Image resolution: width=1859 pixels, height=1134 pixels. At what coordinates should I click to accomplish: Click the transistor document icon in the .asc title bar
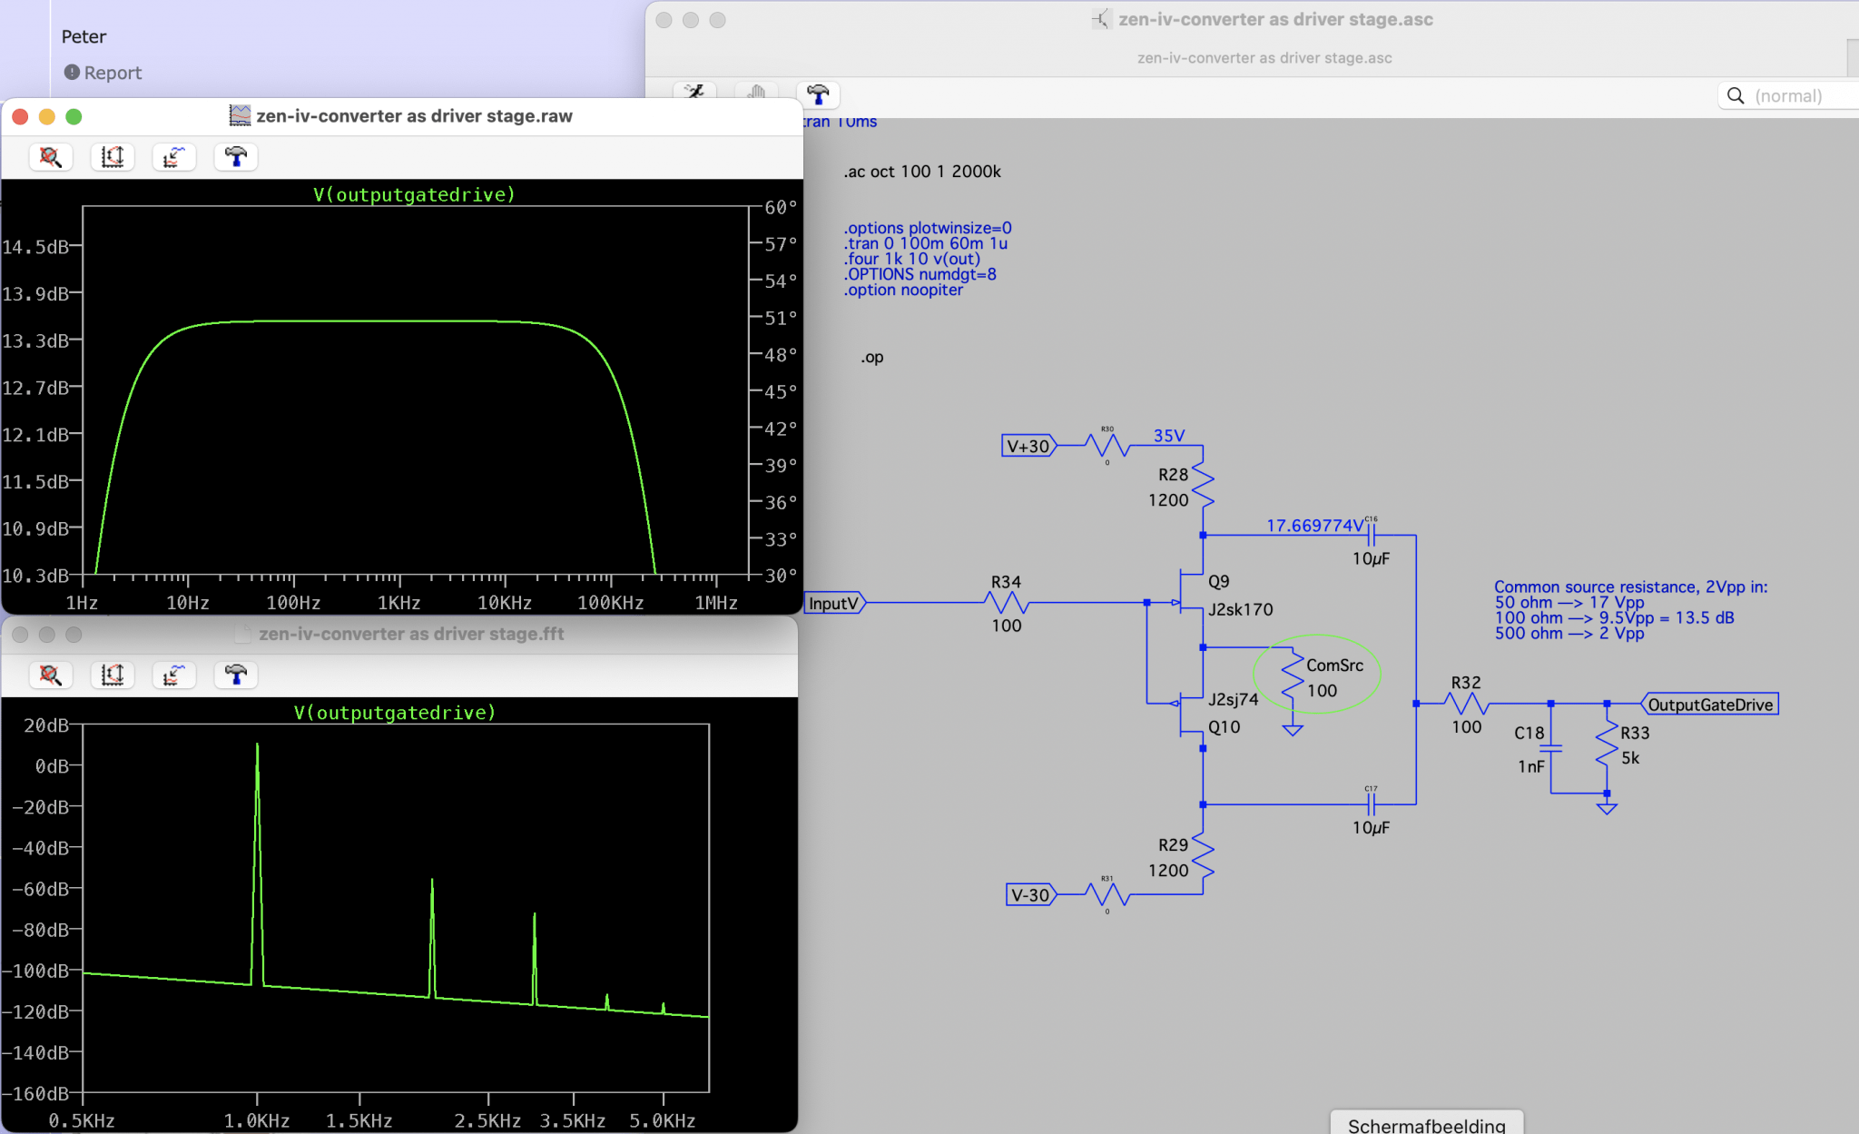coord(1100,19)
